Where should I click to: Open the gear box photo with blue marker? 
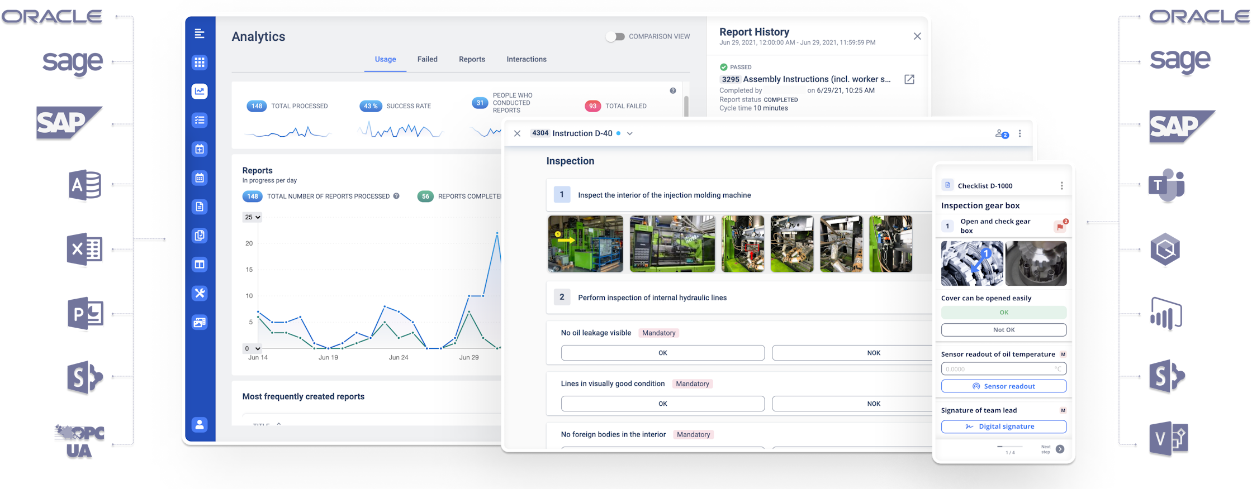[972, 263]
